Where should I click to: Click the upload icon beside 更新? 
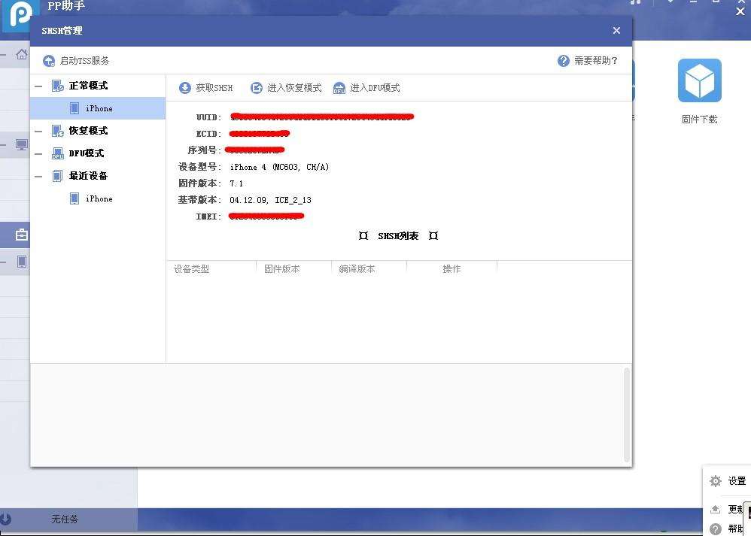pos(715,509)
